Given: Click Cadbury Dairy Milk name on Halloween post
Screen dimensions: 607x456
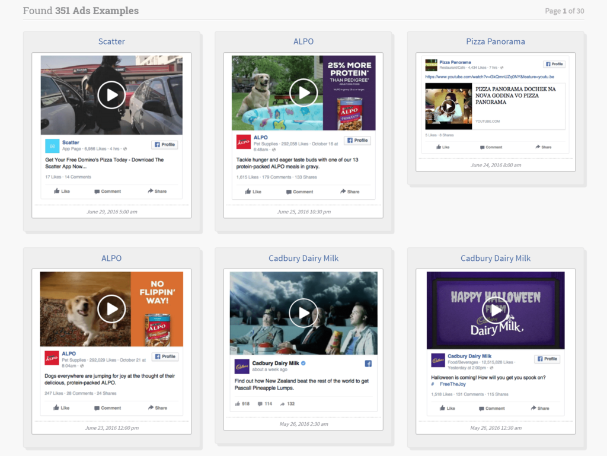Looking at the screenshot, I should coord(469,356).
